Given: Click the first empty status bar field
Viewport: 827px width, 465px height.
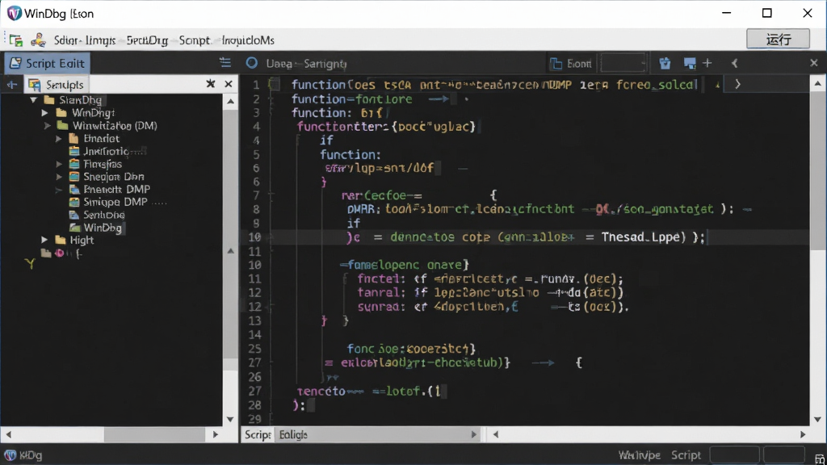Looking at the screenshot, I should [734, 455].
